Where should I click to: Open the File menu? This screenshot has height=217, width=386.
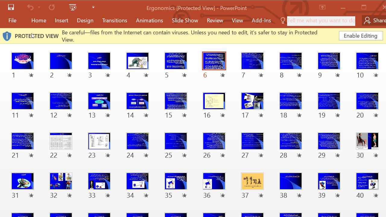click(x=12, y=20)
